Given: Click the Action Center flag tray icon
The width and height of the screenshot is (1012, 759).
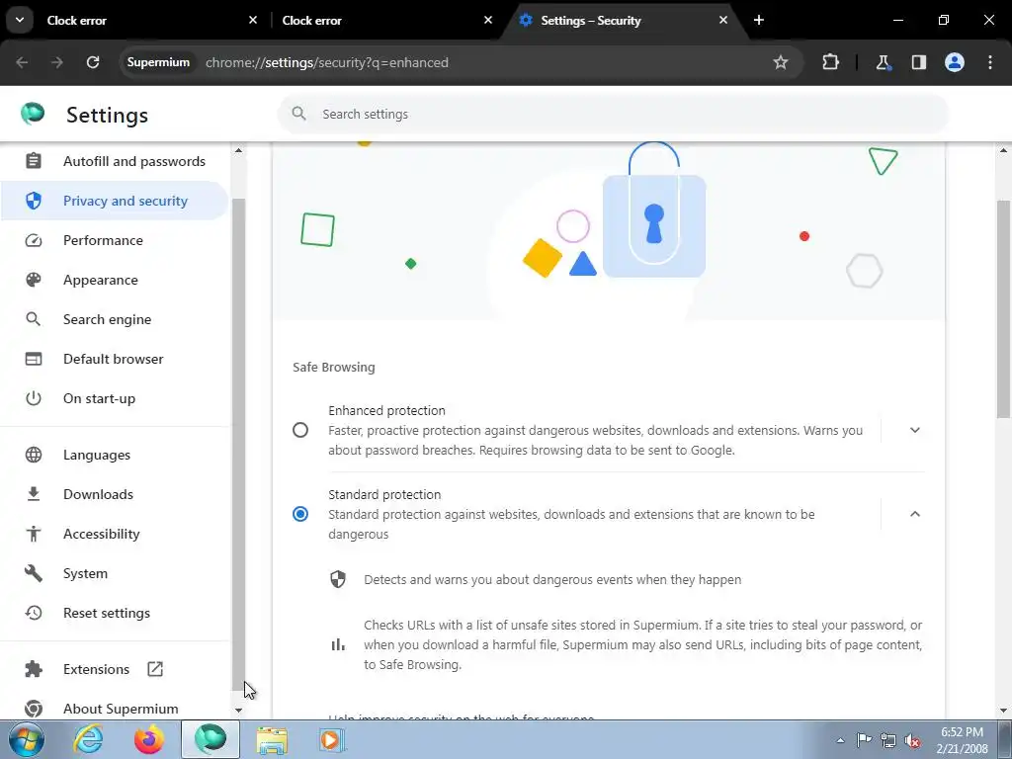Looking at the screenshot, I should click(864, 740).
